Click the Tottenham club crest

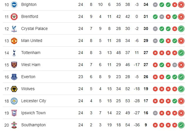14,53
